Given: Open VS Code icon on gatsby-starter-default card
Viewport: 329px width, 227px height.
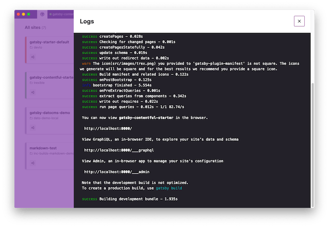Looking at the screenshot, I should [x=32, y=57].
